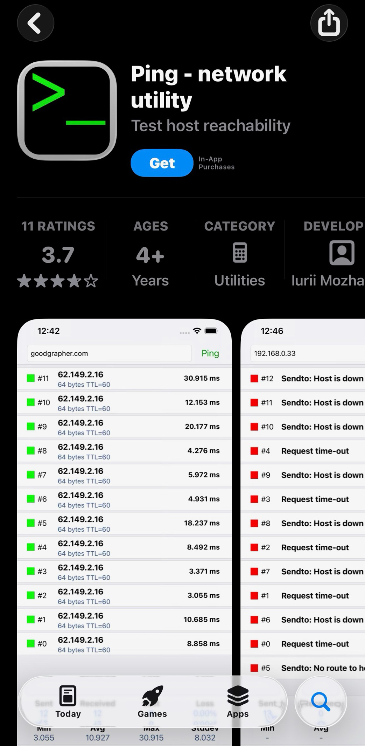This screenshot has width=365, height=746.
Task: Tap the Test host reachability subtitle
Action: click(211, 126)
